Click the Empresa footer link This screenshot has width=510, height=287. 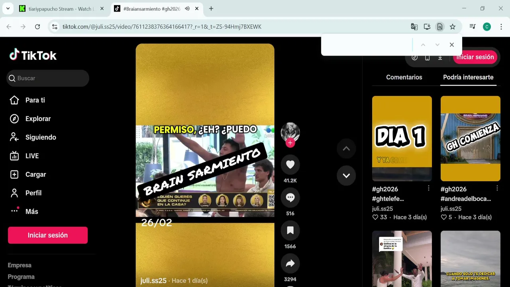20,265
